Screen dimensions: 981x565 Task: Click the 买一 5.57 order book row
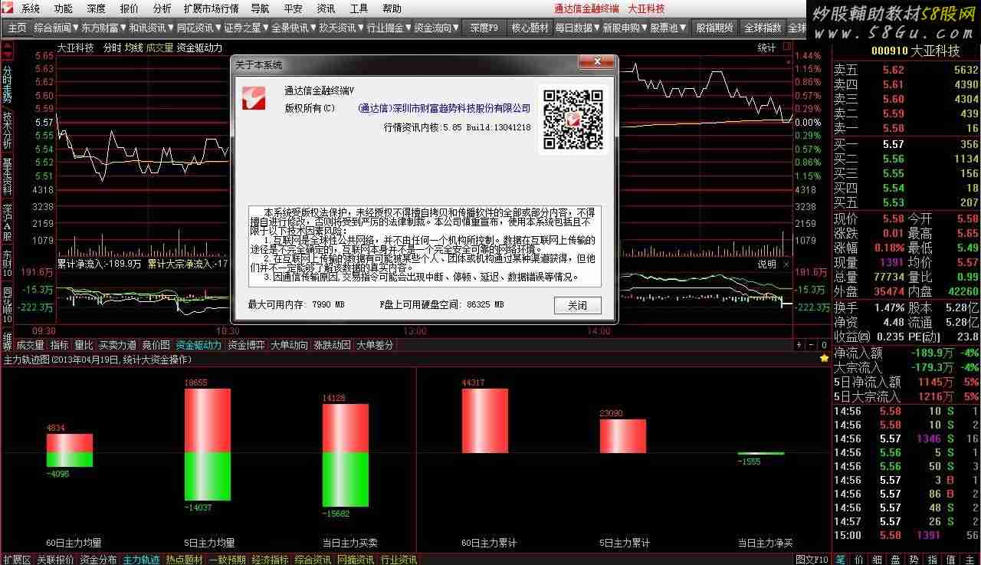(x=906, y=144)
